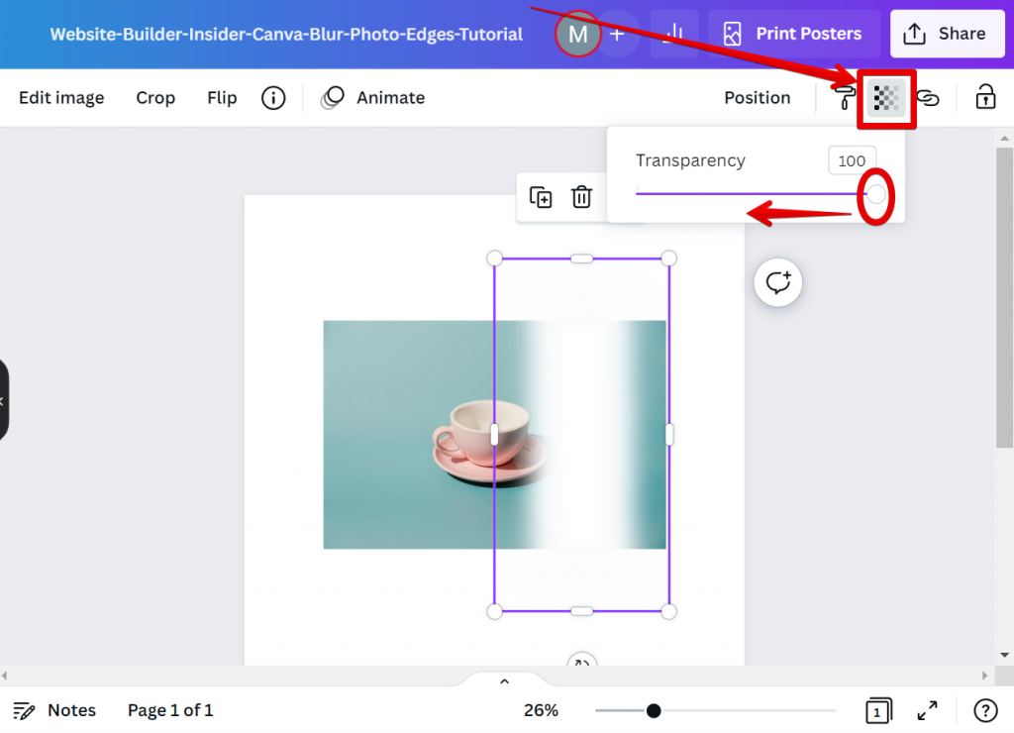The image size is (1014, 733).
Task: Lock the selected element
Action: [x=985, y=98]
